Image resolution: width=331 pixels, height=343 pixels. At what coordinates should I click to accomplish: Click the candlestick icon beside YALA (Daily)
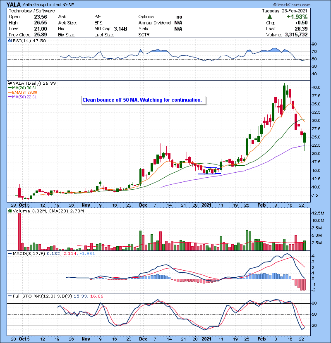pos(10,83)
